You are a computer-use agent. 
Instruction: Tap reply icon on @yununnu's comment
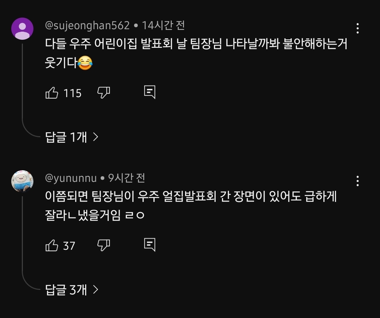150,244
